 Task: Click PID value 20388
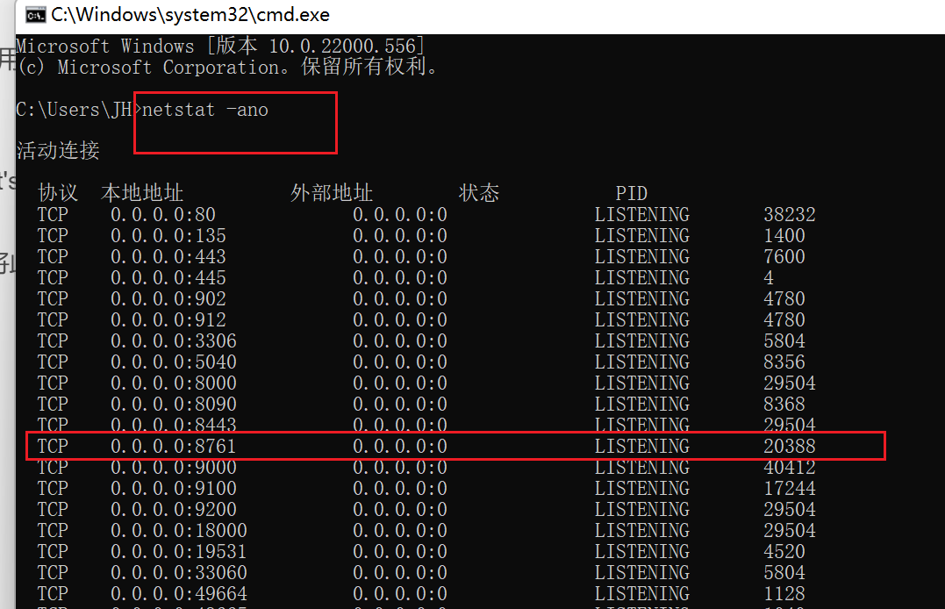(x=790, y=447)
